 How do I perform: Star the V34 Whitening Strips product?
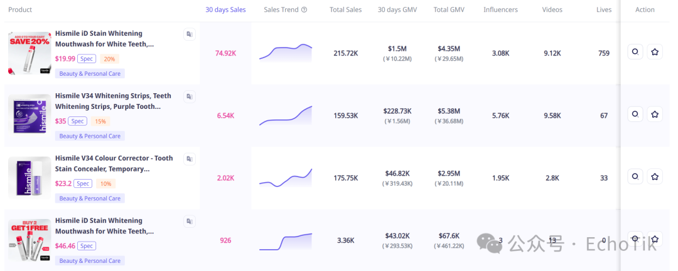click(x=655, y=114)
